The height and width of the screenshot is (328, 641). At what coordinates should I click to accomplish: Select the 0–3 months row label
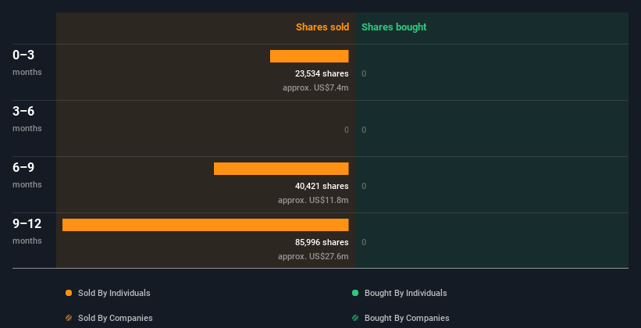pyautogui.click(x=27, y=62)
